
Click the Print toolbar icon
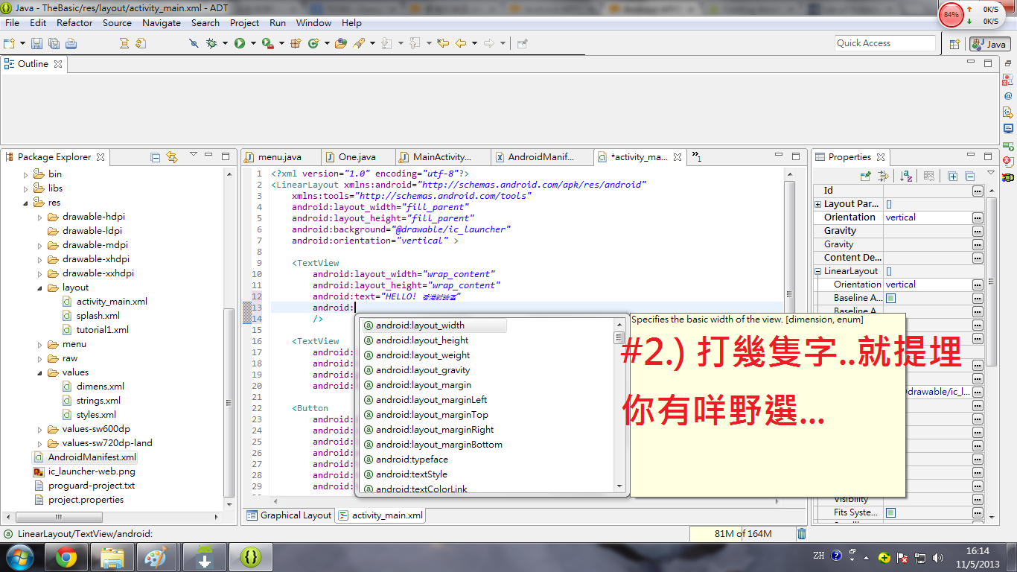pyautogui.click(x=71, y=43)
